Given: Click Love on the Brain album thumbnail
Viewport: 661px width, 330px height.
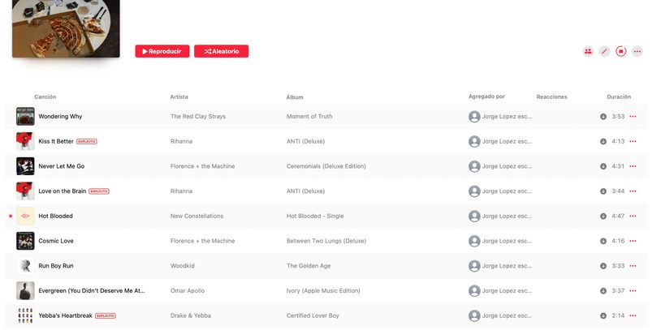Looking at the screenshot, I should coord(25,191).
